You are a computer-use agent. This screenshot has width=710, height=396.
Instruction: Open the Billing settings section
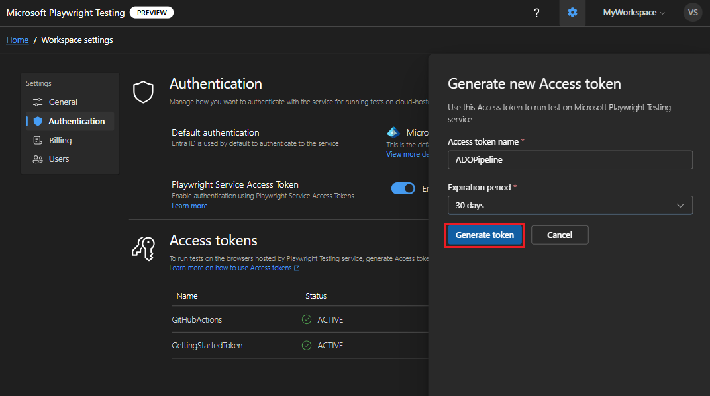pyautogui.click(x=60, y=141)
